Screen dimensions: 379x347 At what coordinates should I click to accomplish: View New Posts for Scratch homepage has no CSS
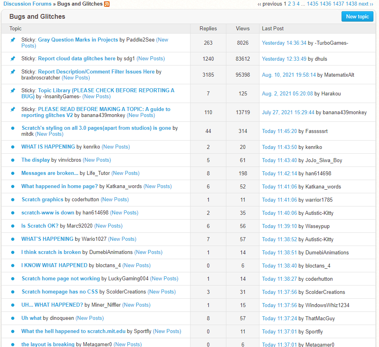162,291
